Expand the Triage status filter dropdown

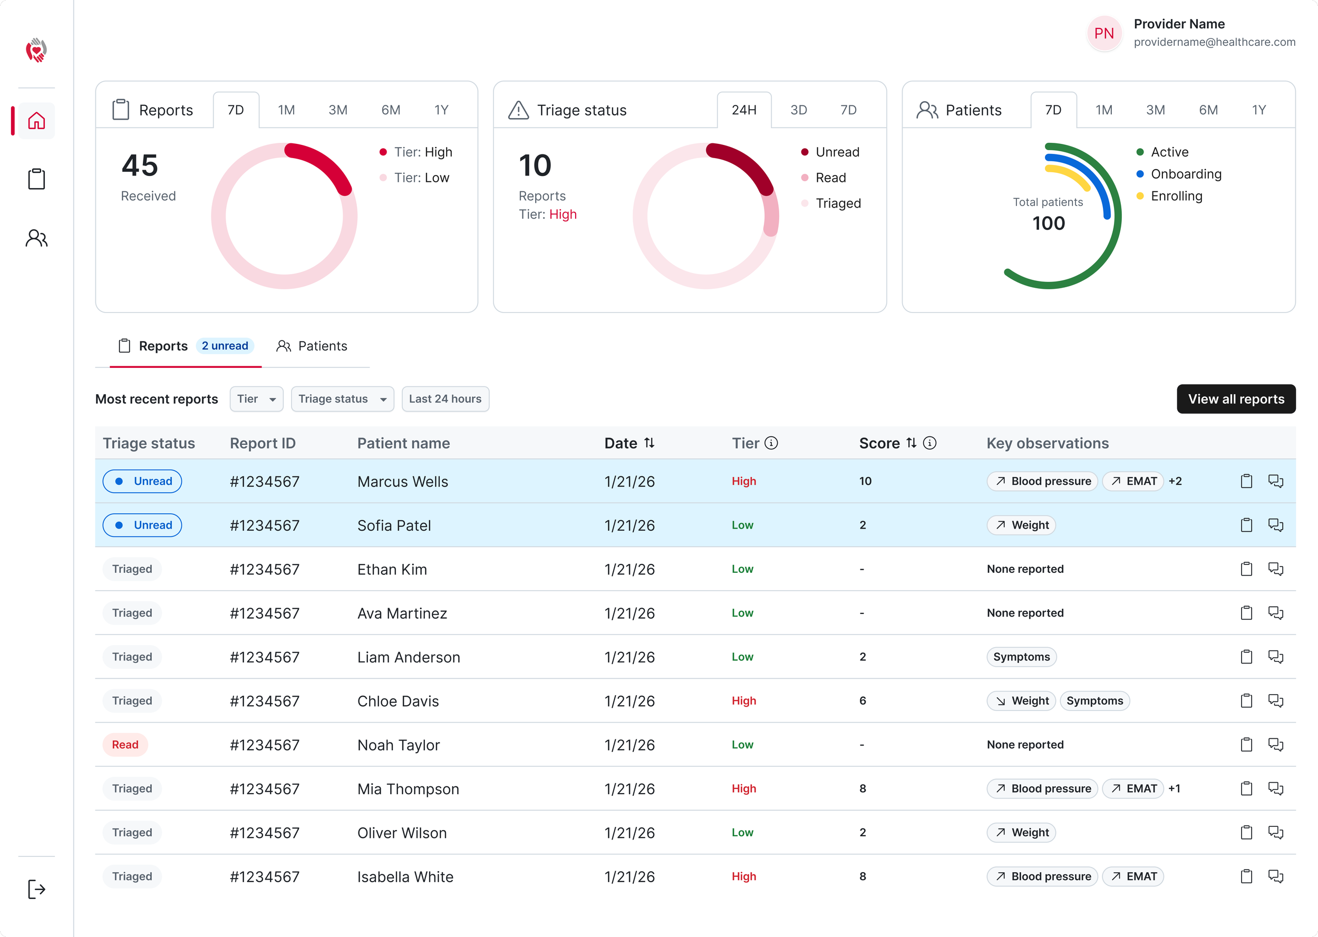click(342, 399)
